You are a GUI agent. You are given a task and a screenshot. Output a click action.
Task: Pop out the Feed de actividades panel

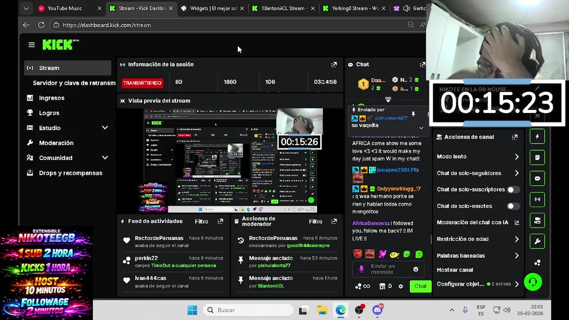click(x=220, y=221)
